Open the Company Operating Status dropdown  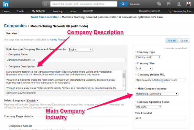point(148,107)
